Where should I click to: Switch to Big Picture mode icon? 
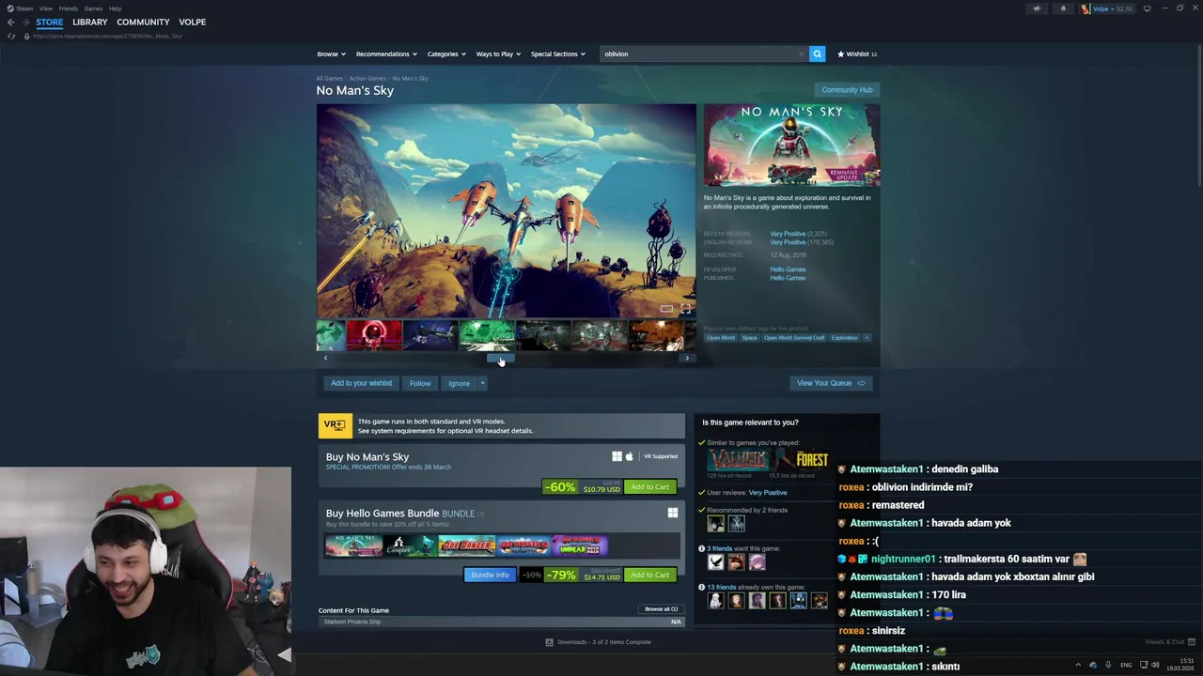[1147, 8]
